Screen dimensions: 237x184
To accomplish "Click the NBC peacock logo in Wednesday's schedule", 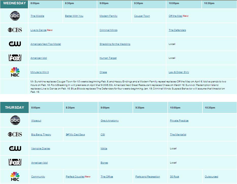I will coord(15,72).
